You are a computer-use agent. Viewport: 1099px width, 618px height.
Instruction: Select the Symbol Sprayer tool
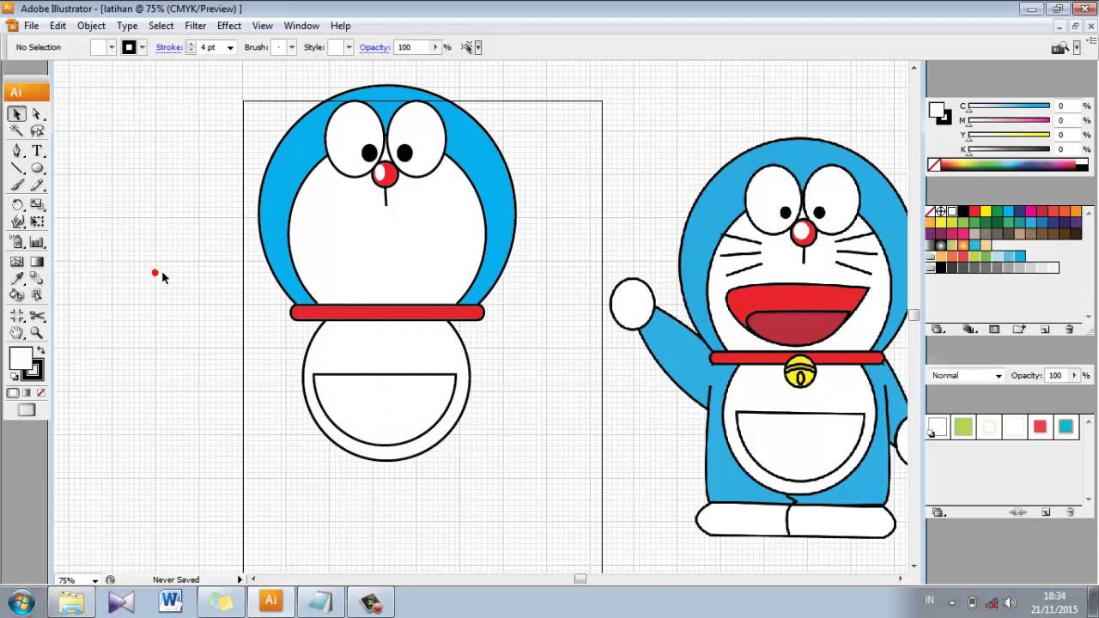click(16, 242)
